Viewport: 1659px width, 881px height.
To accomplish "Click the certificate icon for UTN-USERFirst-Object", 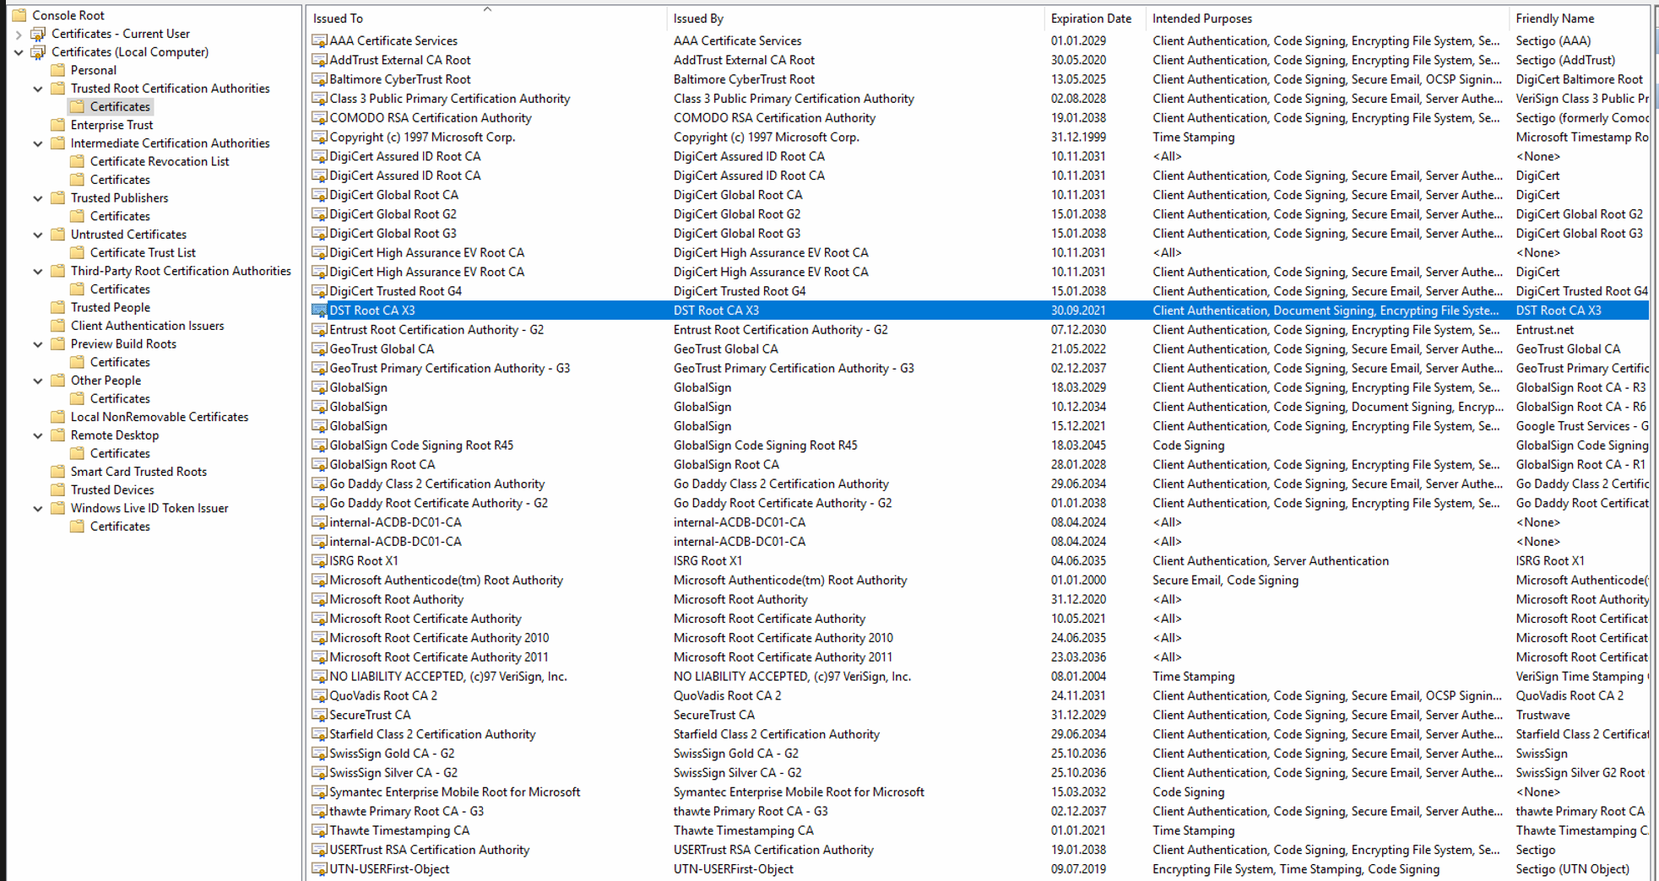I will point(319,869).
